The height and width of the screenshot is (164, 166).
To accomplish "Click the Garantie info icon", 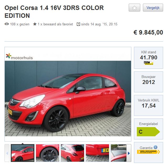I will [x=155, y=147].
